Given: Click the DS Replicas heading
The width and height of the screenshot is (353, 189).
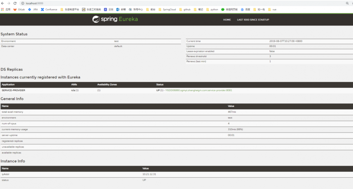Looking at the screenshot, I should [x=12, y=69].
